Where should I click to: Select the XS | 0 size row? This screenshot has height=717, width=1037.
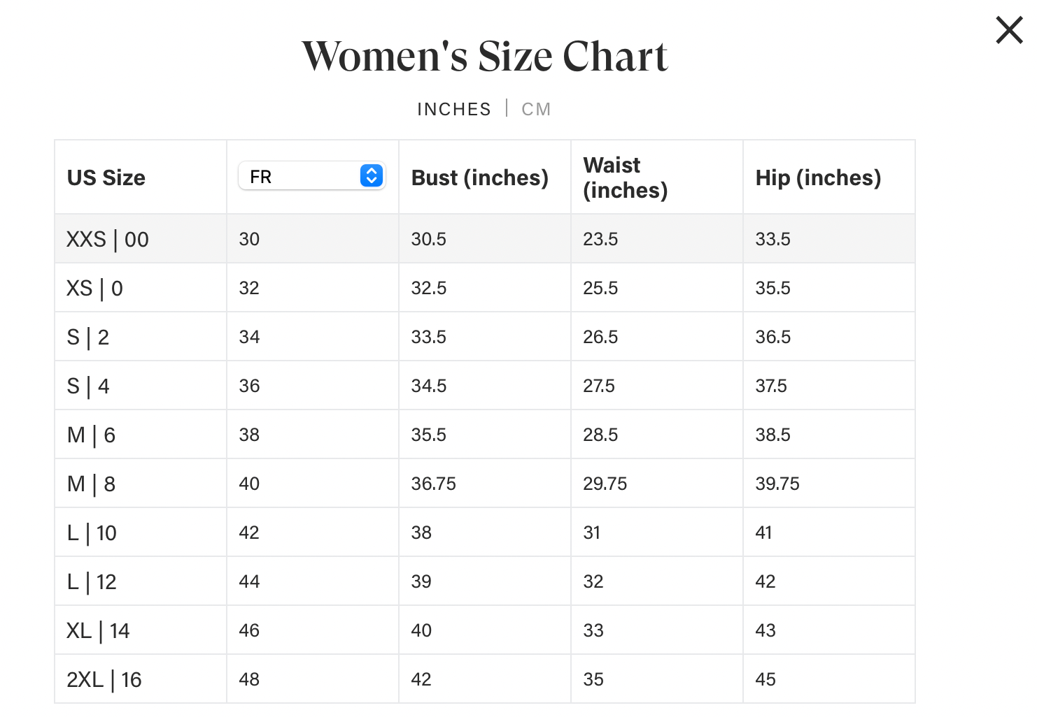pyautogui.click(x=94, y=289)
